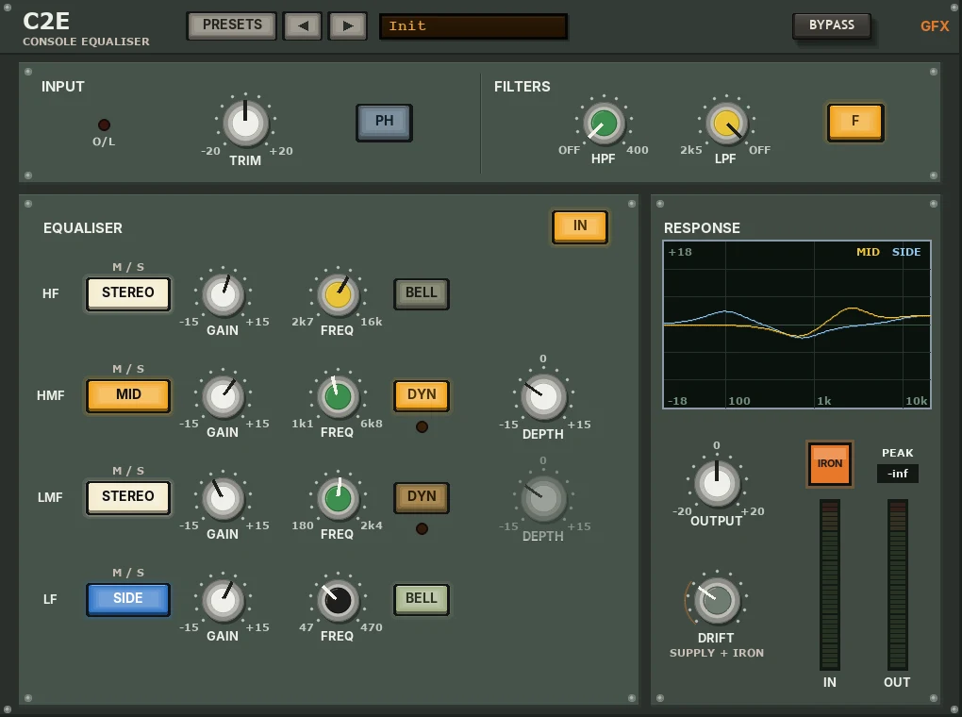Click the green LMF FREQ knob
This screenshot has height=717, width=962.
click(338, 498)
